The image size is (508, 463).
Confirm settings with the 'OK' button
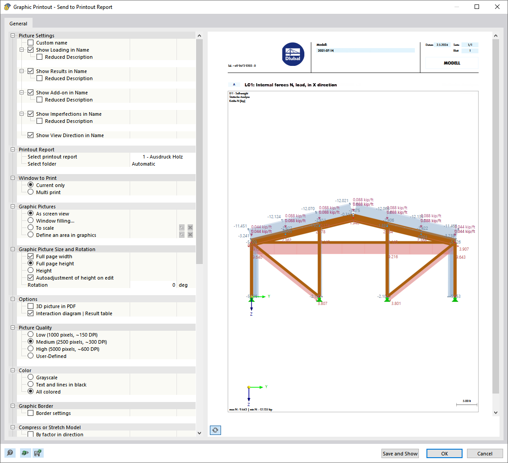pos(444,453)
